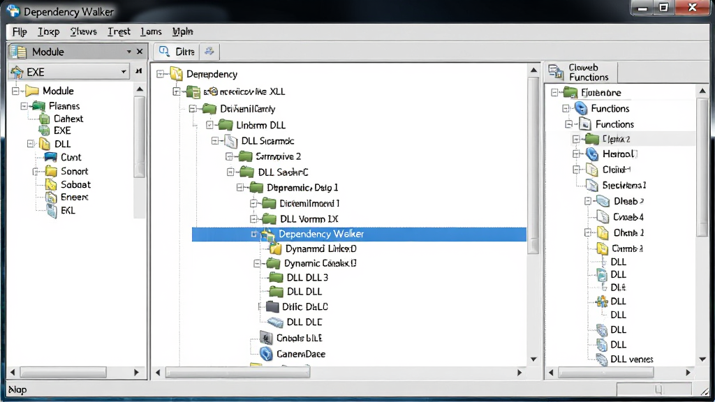This screenshot has width=715, height=402.
Task: Toggle the DLL SashrC checkbox
Action: pyautogui.click(x=230, y=172)
